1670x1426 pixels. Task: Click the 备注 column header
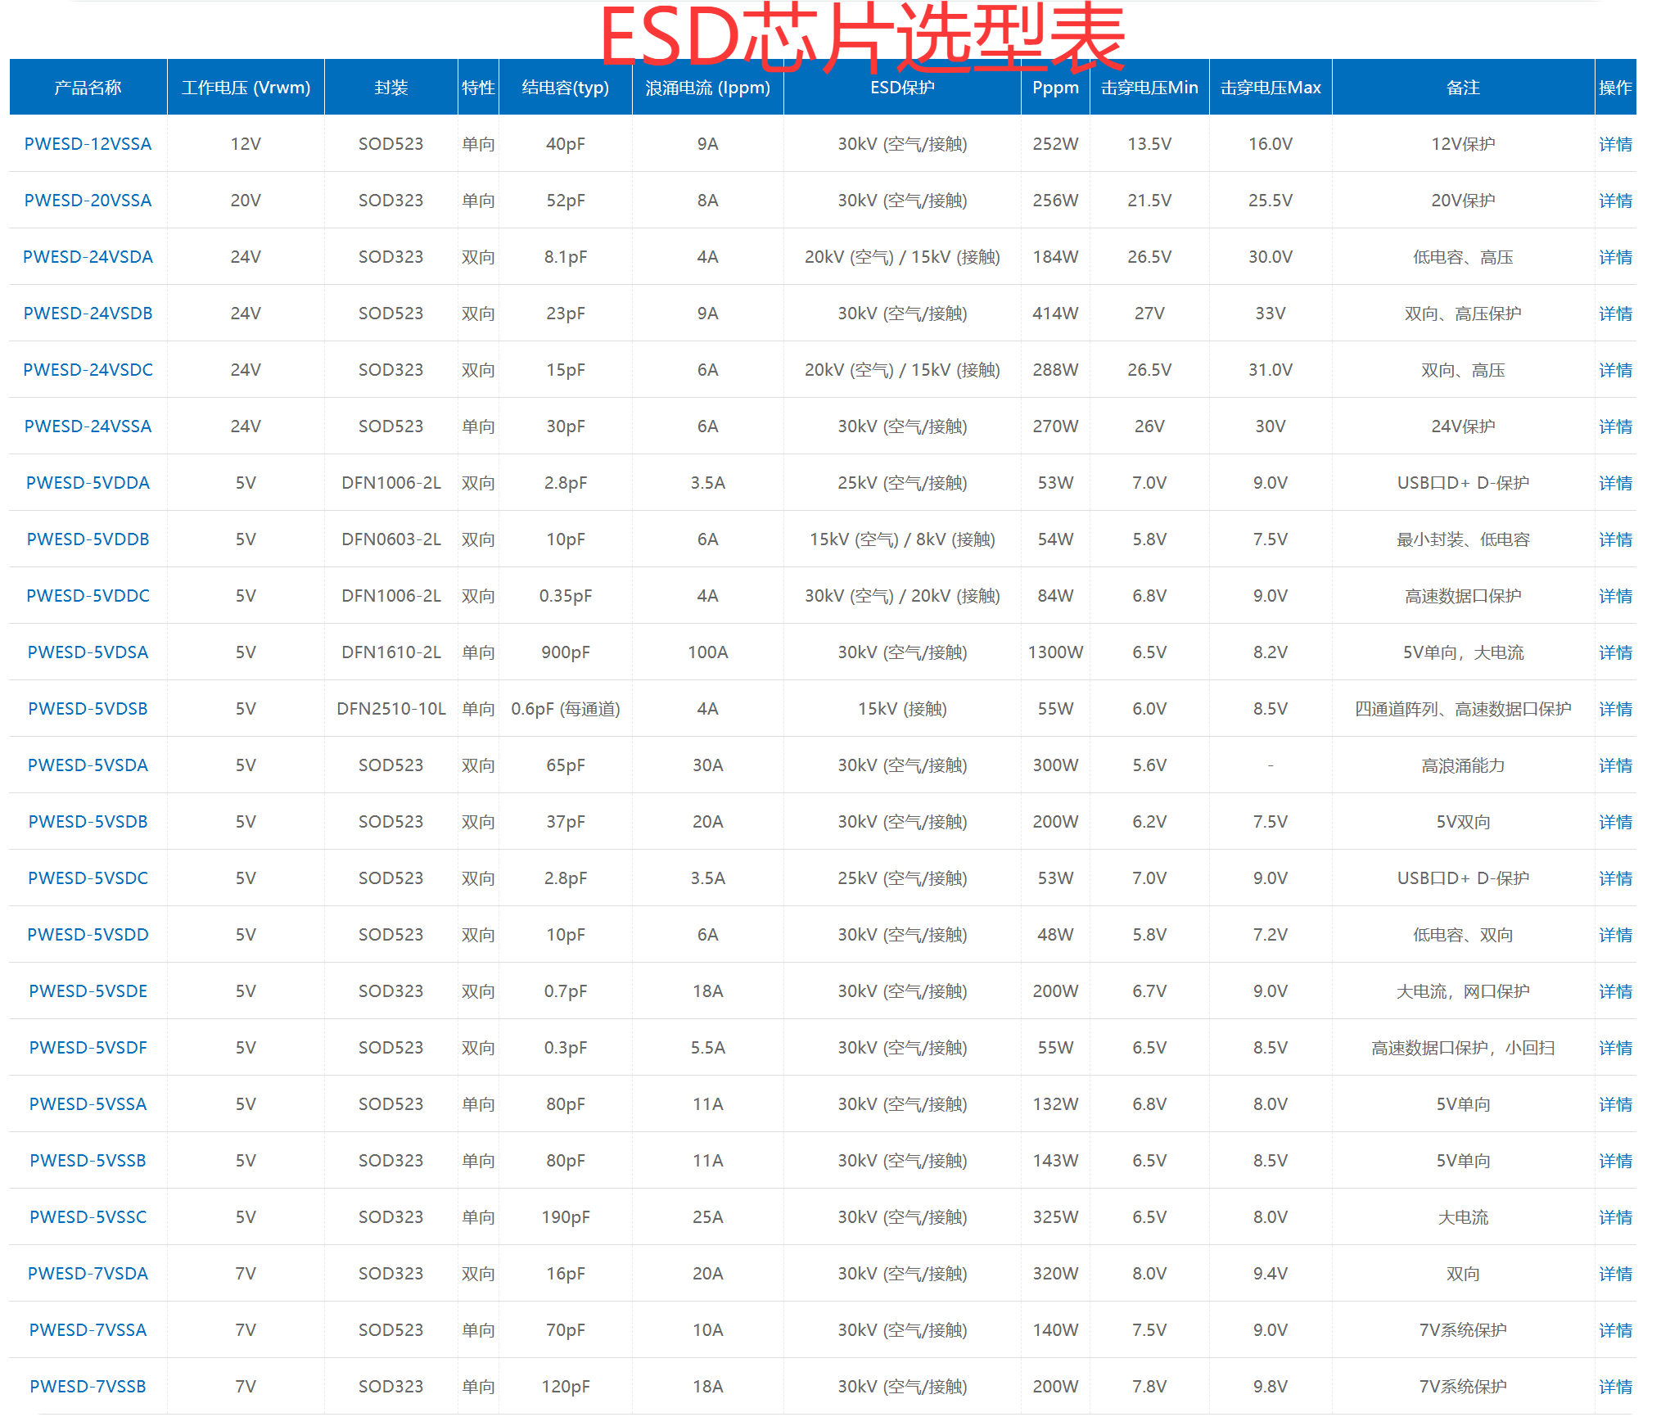pos(1463,88)
